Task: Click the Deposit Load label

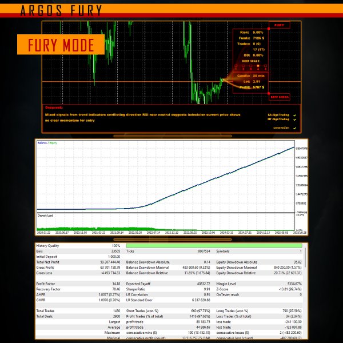Action: 45,216
